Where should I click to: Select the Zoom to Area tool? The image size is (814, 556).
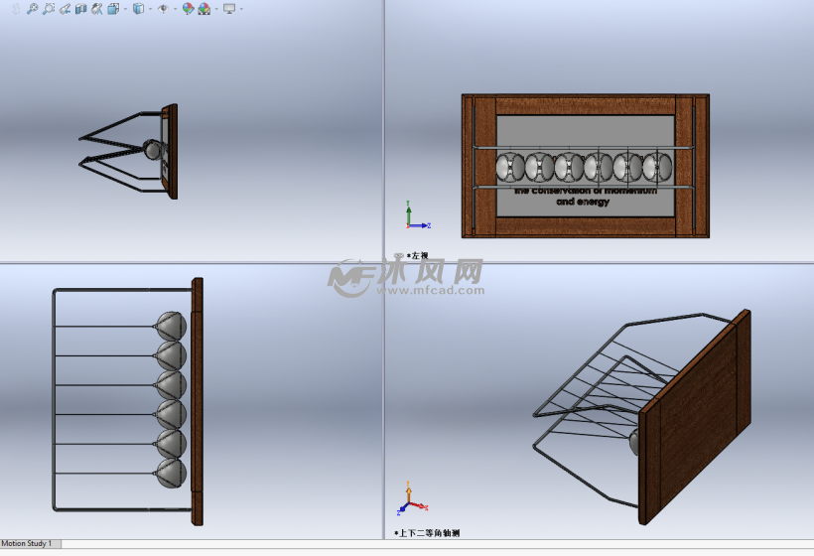(49, 9)
